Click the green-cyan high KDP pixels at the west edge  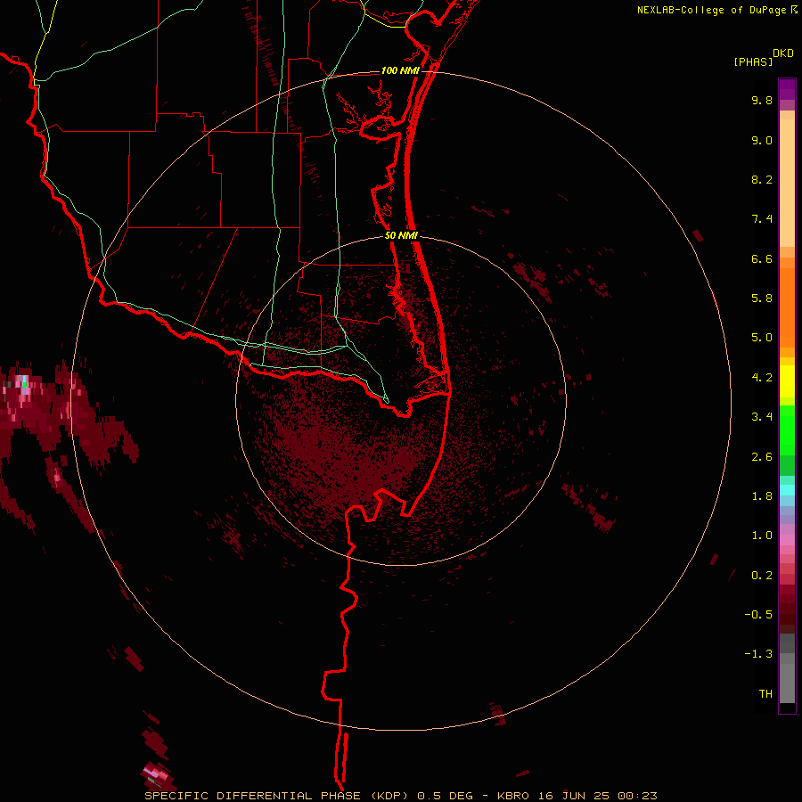point(22,381)
